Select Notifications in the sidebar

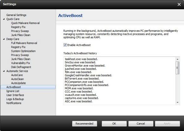point(14,103)
